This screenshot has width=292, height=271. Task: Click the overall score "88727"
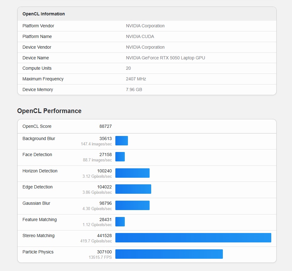pyautogui.click(x=106, y=126)
